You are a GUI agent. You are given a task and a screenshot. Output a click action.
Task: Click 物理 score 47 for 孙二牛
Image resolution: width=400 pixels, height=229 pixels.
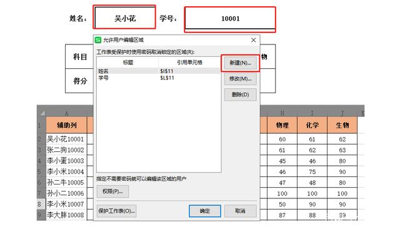pyautogui.click(x=282, y=183)
